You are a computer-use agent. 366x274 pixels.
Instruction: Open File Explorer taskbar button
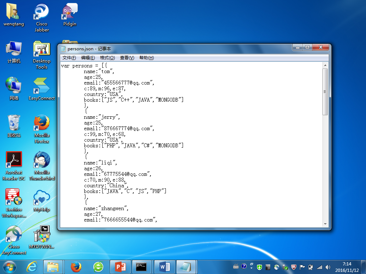coord(53,267)
